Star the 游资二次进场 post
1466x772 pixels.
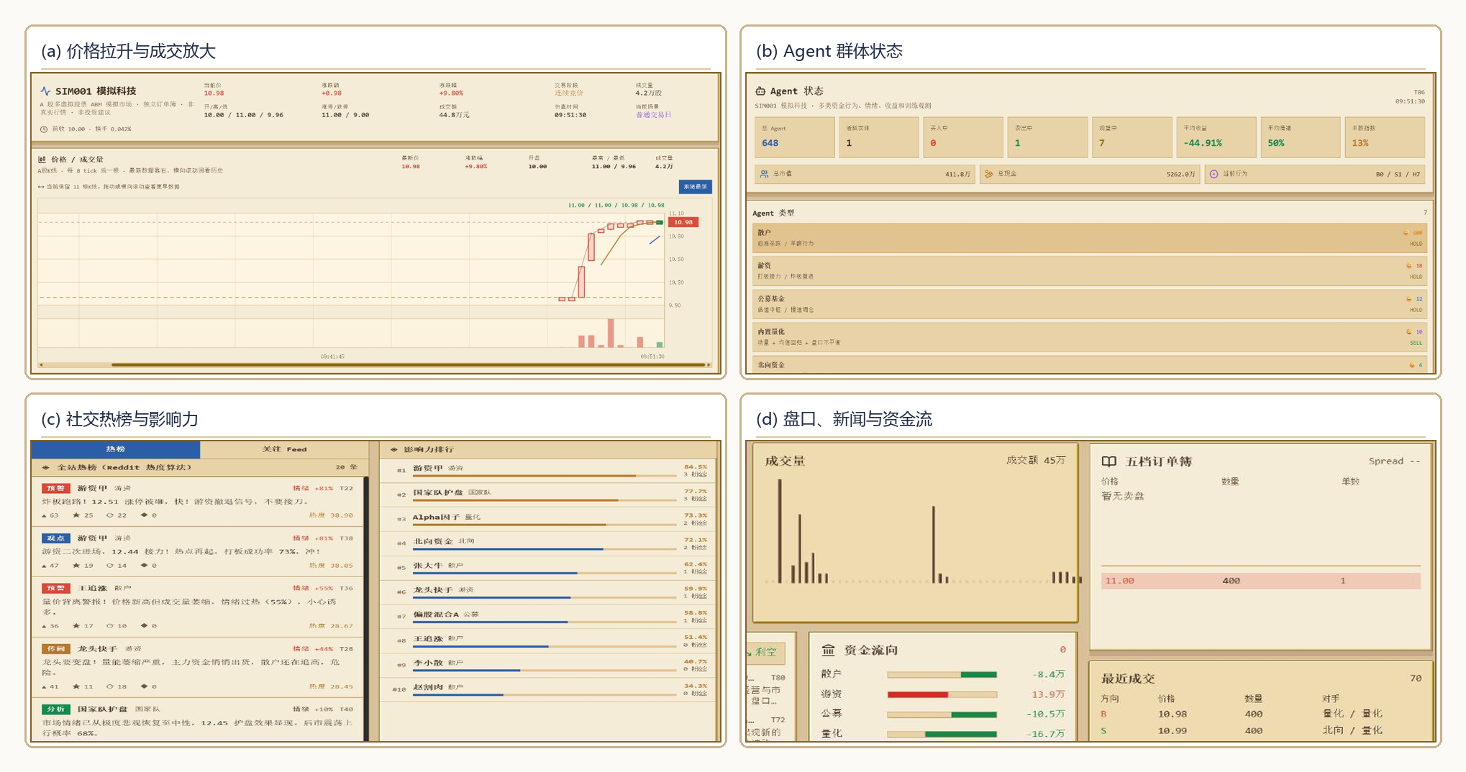click(x=76, y=566)
